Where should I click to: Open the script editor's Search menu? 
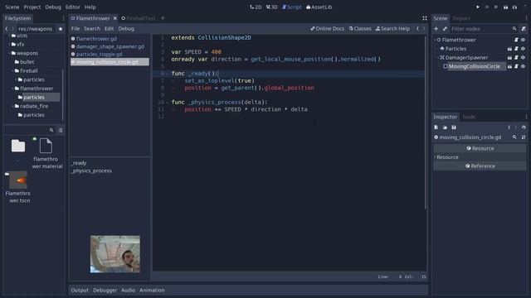coord(92,29)
